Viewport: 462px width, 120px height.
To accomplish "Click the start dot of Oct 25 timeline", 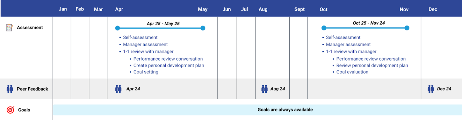I will 324,28.
